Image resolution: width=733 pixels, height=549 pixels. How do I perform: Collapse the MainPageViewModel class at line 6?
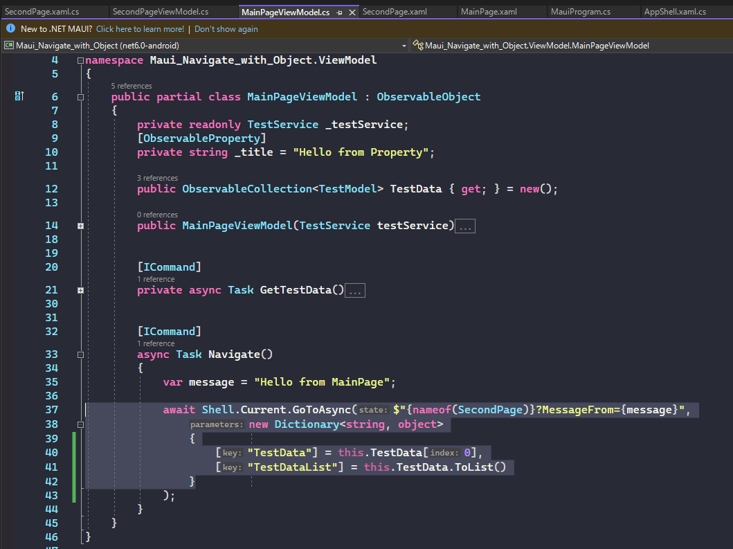click(x=80, y=97)
